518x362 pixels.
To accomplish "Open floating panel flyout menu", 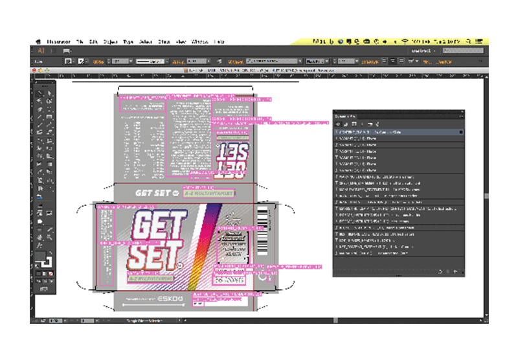I will 461,117.
